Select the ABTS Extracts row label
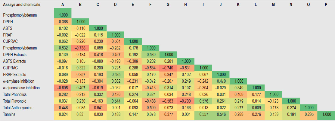 [15, 61]
